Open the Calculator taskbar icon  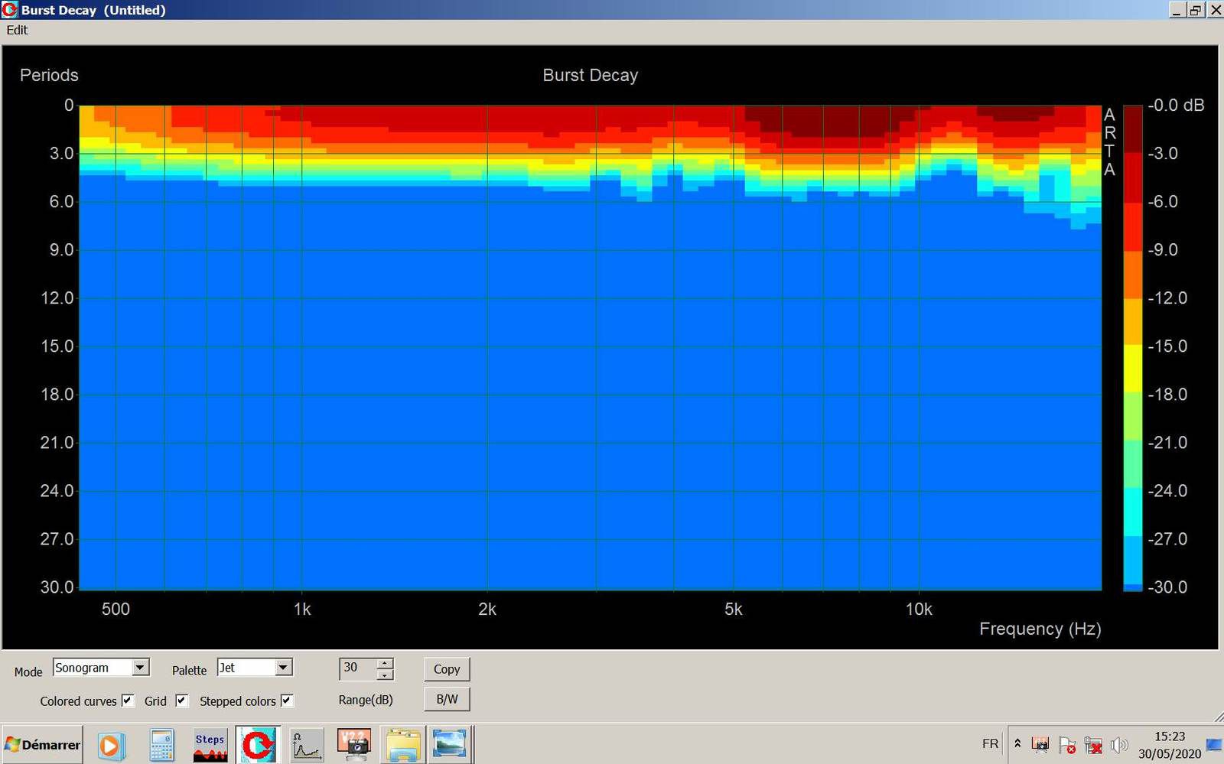161,745
